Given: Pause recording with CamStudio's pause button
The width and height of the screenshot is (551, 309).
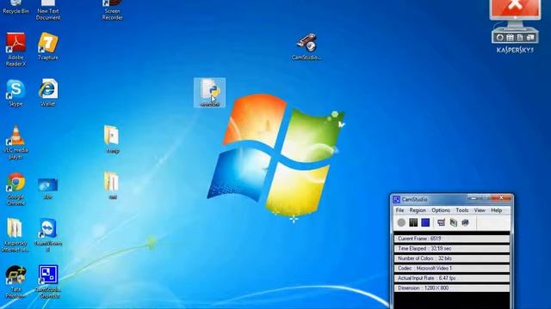Looking at the screenshot, I should [413, 222].
